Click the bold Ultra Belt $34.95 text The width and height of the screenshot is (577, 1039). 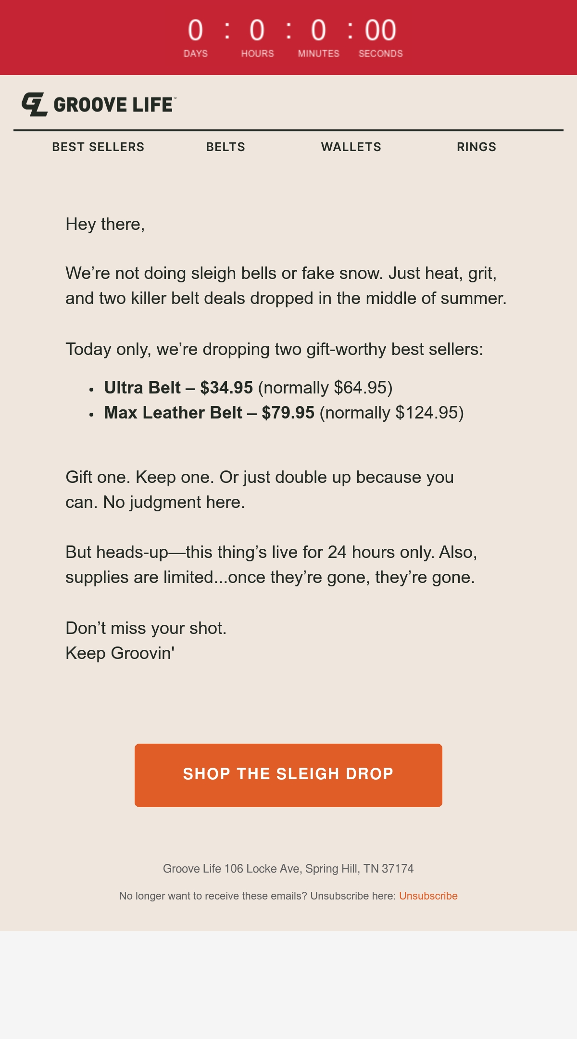(x=178, y=388)
